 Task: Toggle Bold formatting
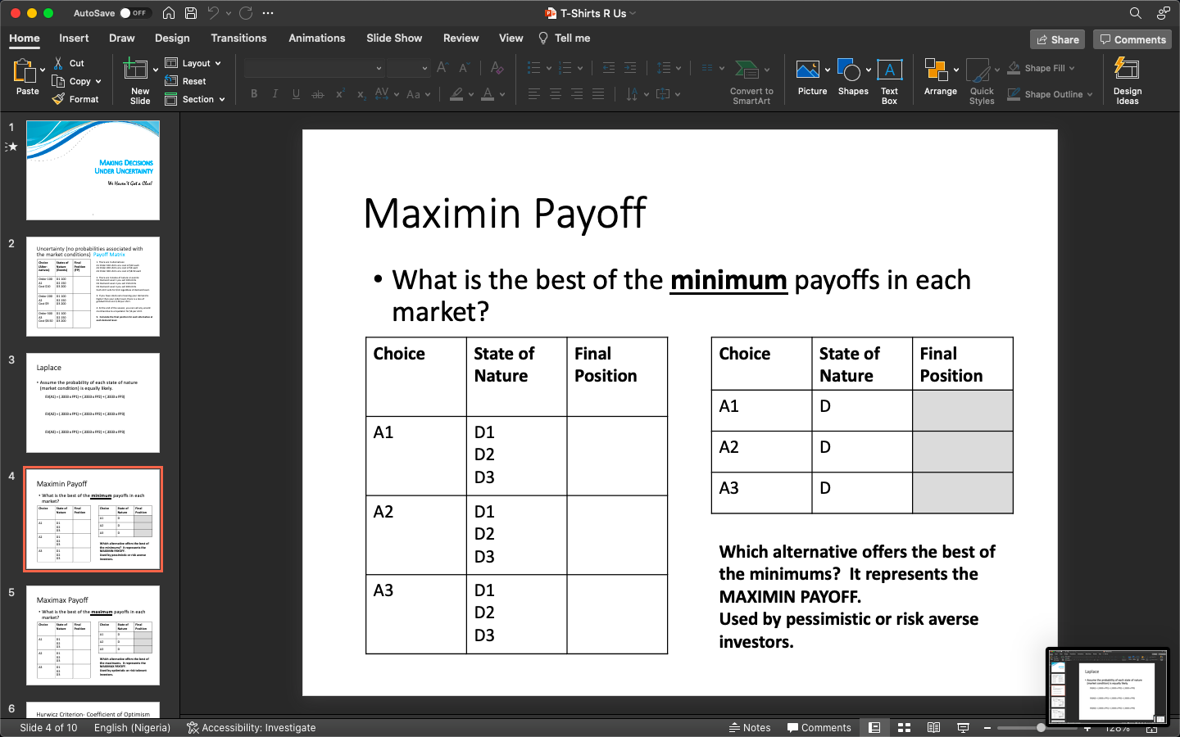pos(254,94)
